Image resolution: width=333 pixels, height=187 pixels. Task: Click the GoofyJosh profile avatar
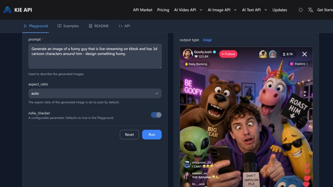(188, 54)
